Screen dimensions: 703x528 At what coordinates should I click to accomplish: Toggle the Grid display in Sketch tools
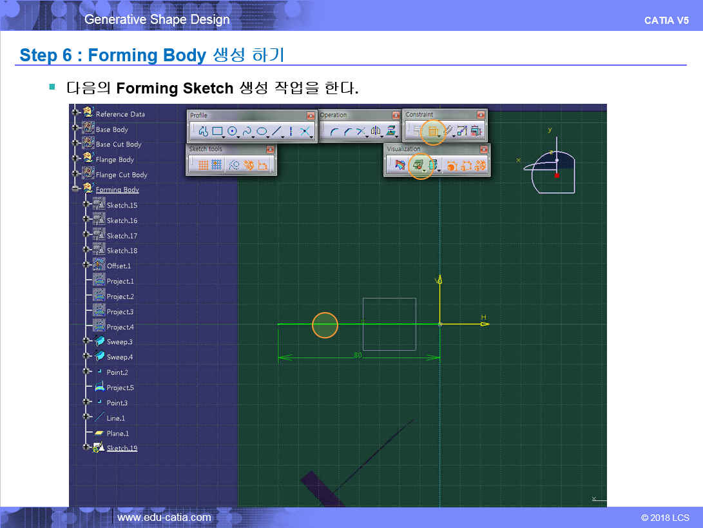tap(203, 165)
